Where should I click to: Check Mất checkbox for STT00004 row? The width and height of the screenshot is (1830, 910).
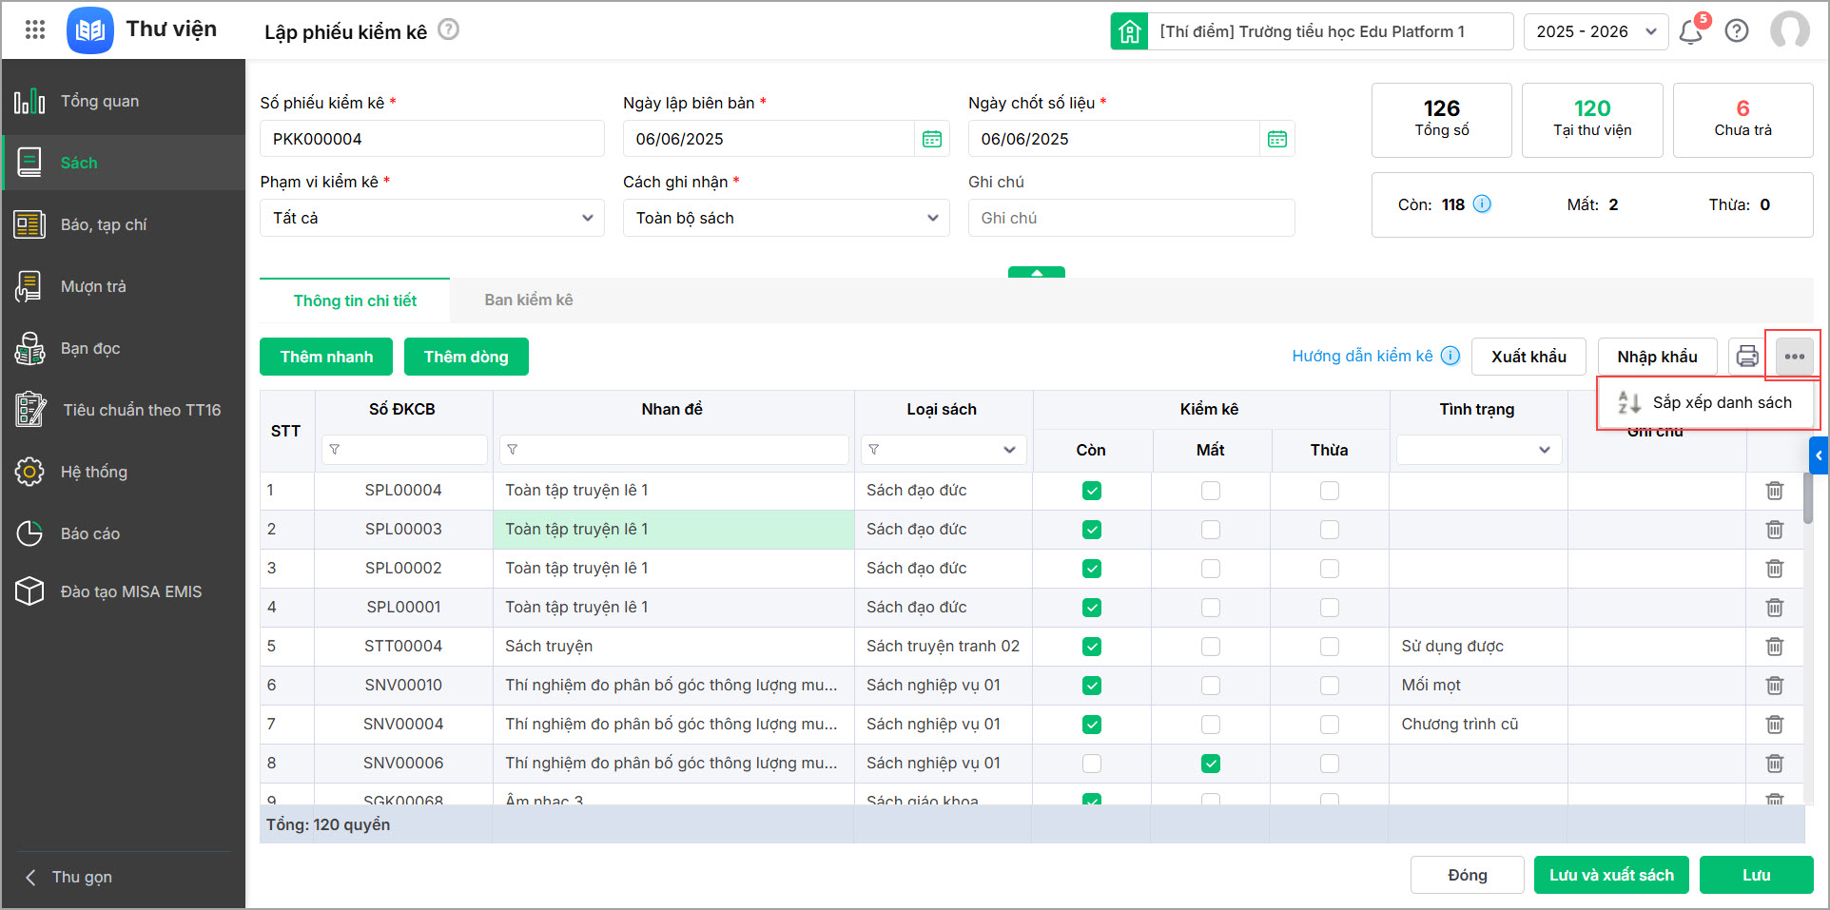(x=1210, y=647)
